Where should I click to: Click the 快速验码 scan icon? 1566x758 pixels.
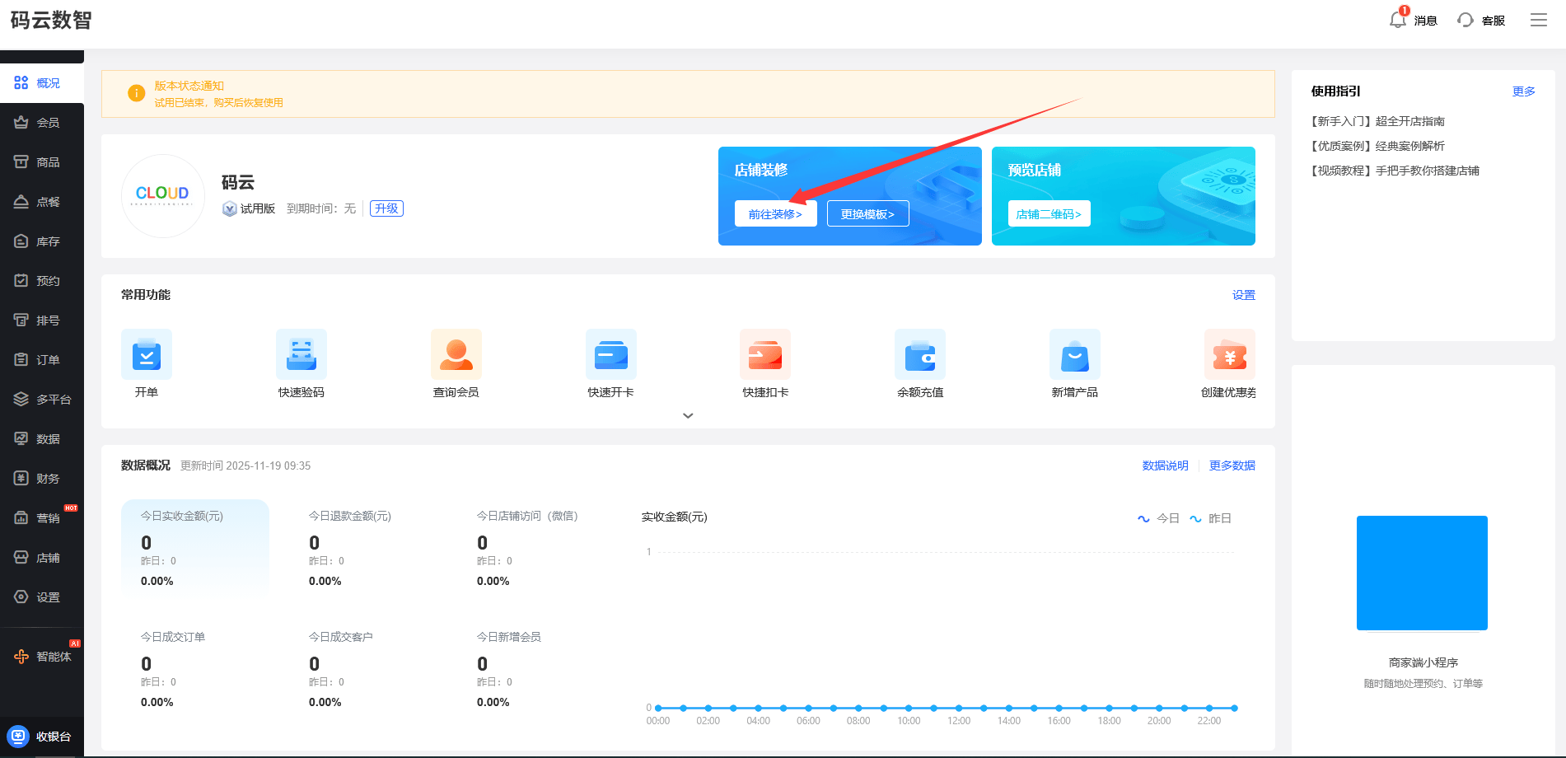point(302,354)
